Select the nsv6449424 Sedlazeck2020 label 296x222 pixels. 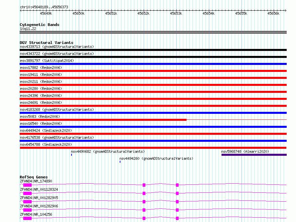[46, 130]
